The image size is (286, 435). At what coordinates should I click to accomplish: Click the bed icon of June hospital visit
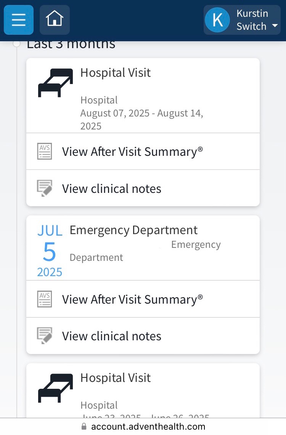55,387
